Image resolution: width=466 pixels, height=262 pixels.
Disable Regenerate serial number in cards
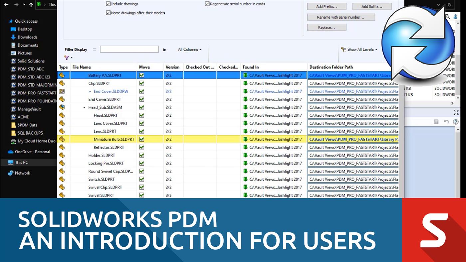coord(207,4)
